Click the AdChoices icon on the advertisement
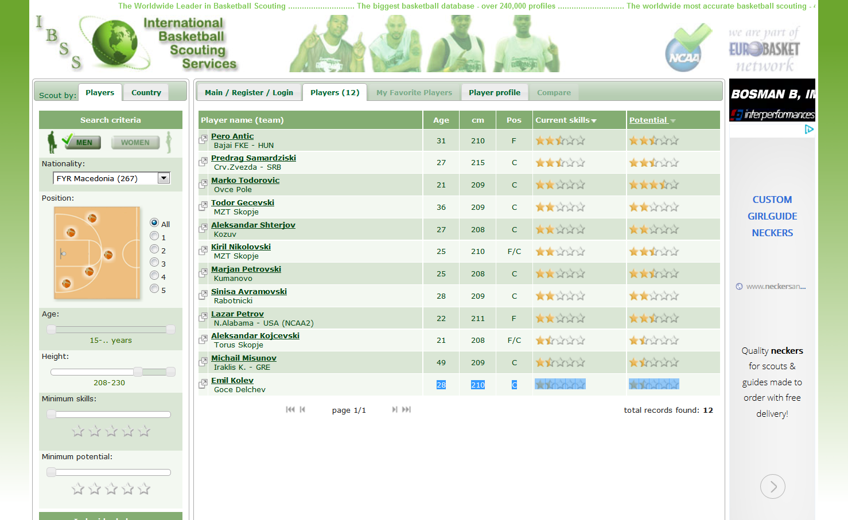848x520 pixels. (809, 130)
